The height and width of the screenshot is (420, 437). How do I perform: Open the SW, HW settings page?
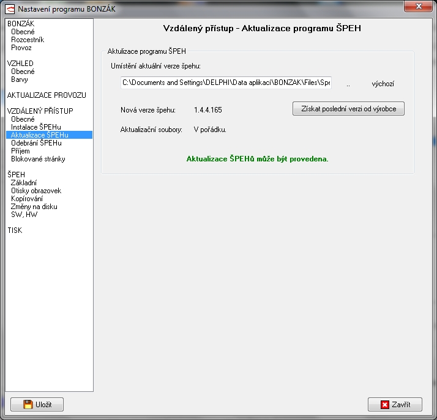(x=24, y=215)
